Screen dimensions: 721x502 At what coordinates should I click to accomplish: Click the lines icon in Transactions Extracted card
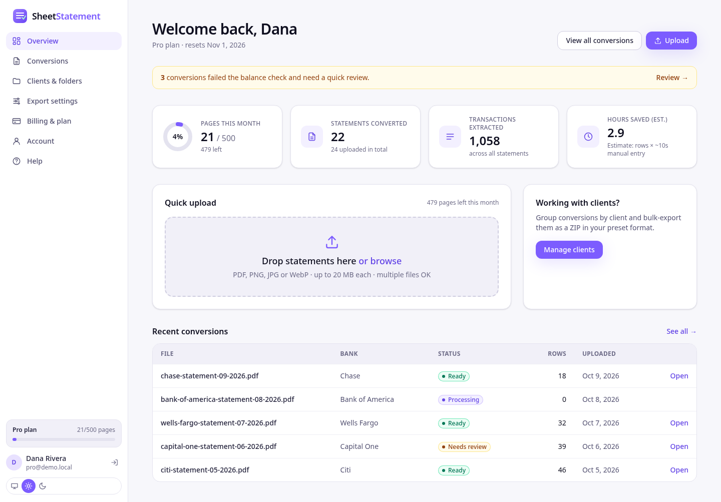click(x=450, y=137)
